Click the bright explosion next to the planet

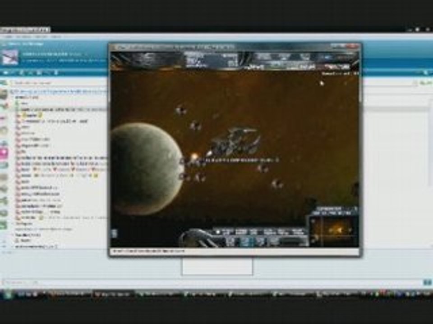point(195,157)
